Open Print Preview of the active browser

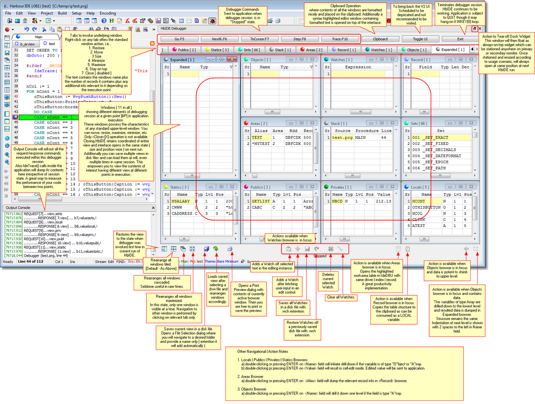(230, 249)
